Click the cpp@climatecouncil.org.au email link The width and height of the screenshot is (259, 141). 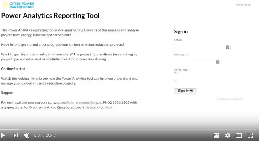click(81, 102)
